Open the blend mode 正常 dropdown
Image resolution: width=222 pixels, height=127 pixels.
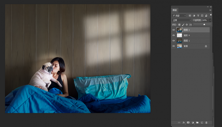pyautogui.click(x=182, y=20)
